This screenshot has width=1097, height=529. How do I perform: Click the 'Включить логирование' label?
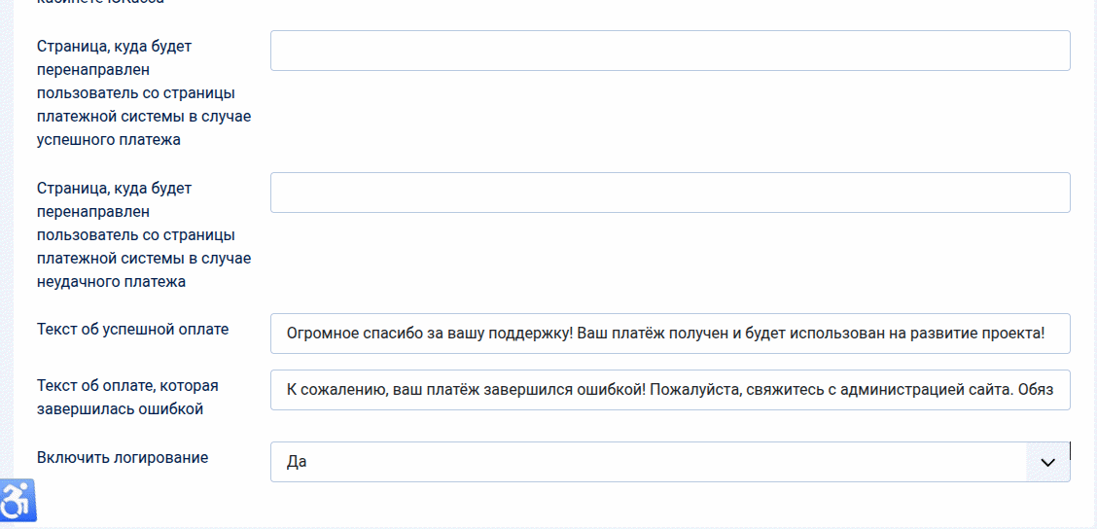coord(123,457)
